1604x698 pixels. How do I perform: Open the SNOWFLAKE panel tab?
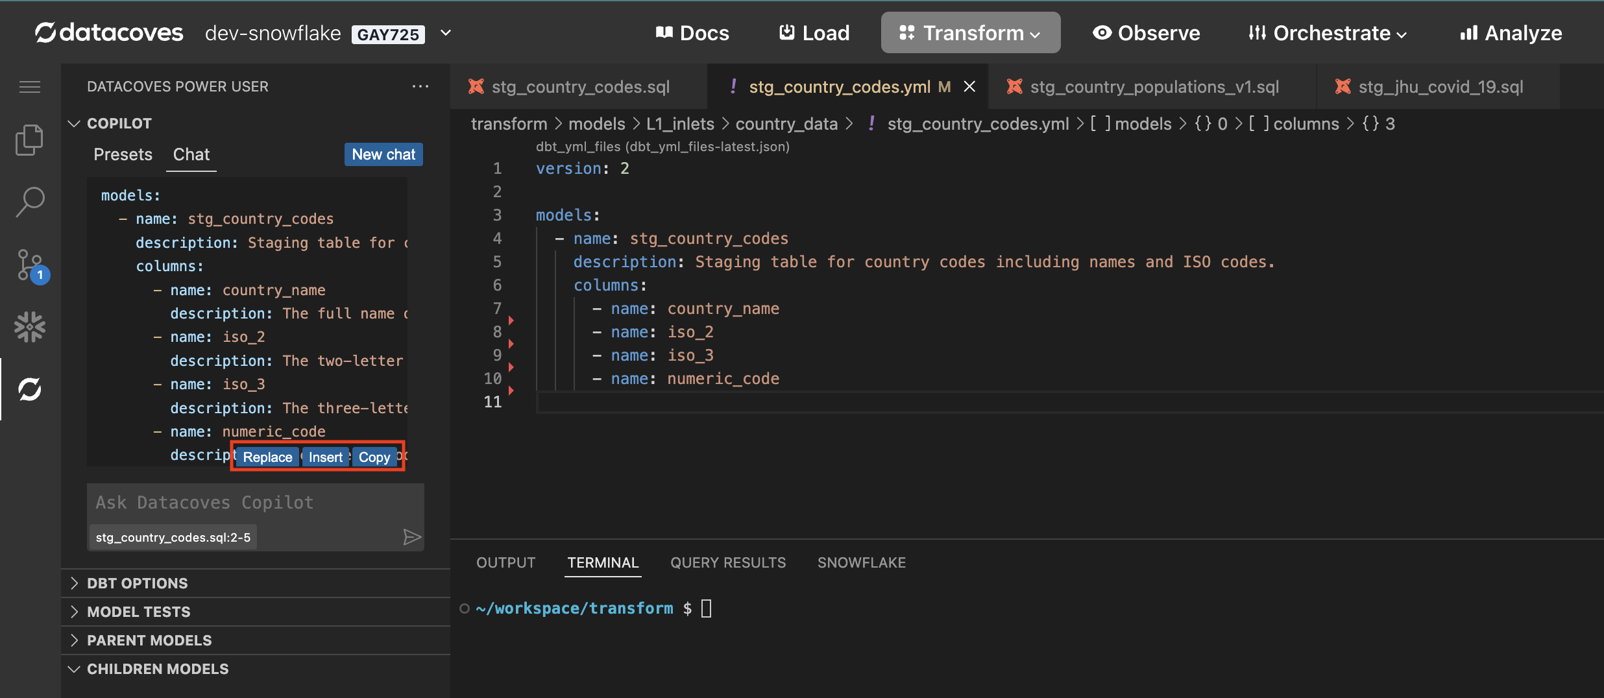[862, 562]
